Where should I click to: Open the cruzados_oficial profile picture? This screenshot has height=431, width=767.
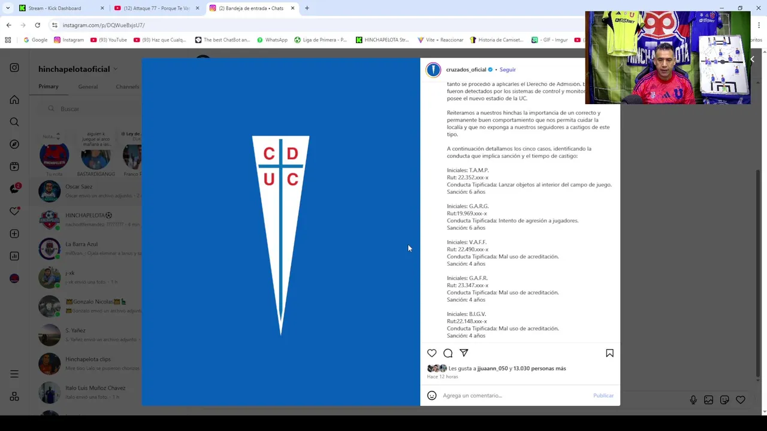click(x=433, y=70)
